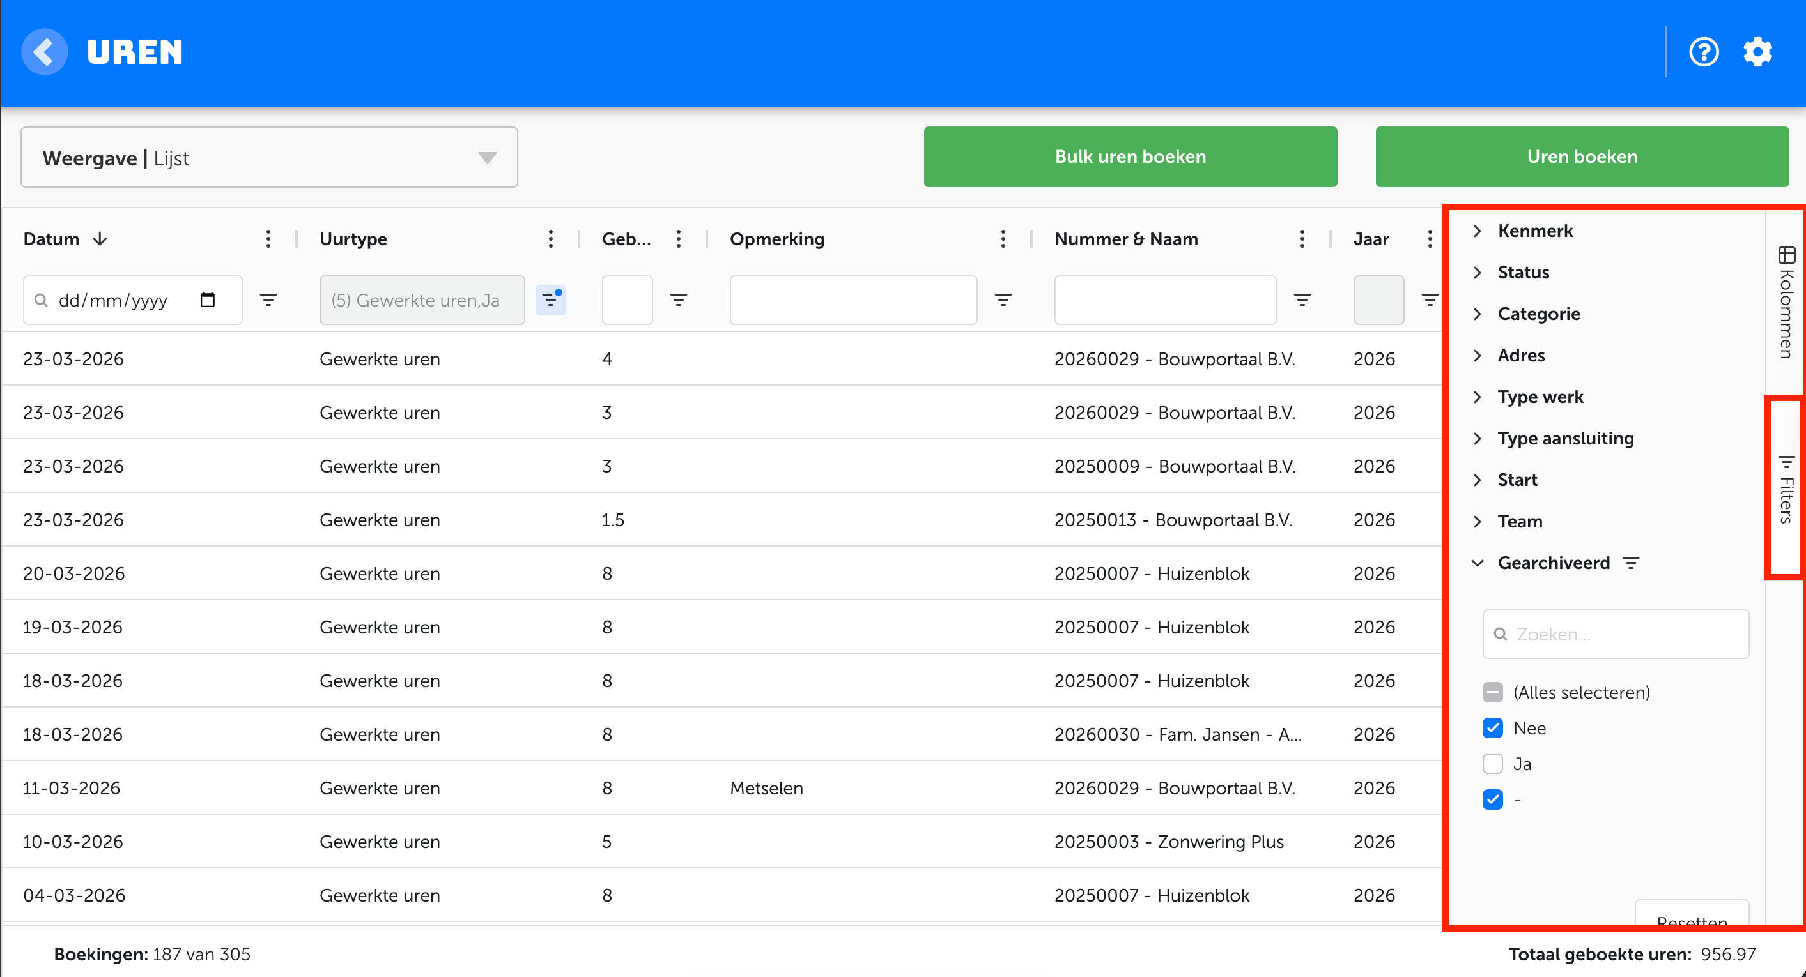This screenshot has height=977, width=1806.
Task: Click Totaal geboekte uren value 956.97
Action: point(1728,955)
